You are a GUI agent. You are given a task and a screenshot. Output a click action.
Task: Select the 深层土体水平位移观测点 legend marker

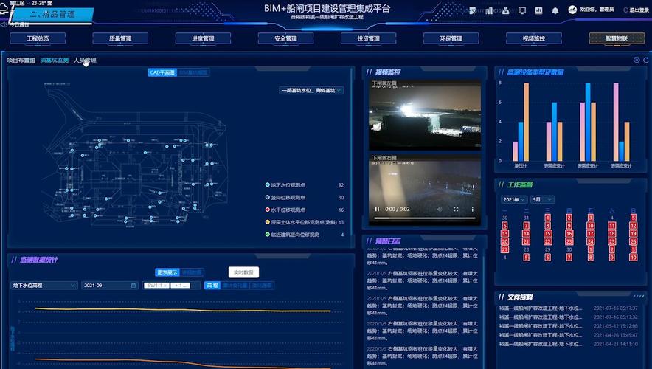[x=268, y=222]
